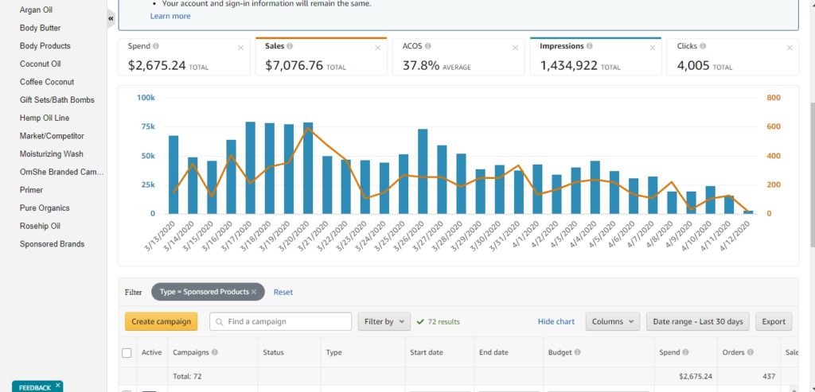Click the Export button
Screen dimensions: 815x392
point(773,321)
